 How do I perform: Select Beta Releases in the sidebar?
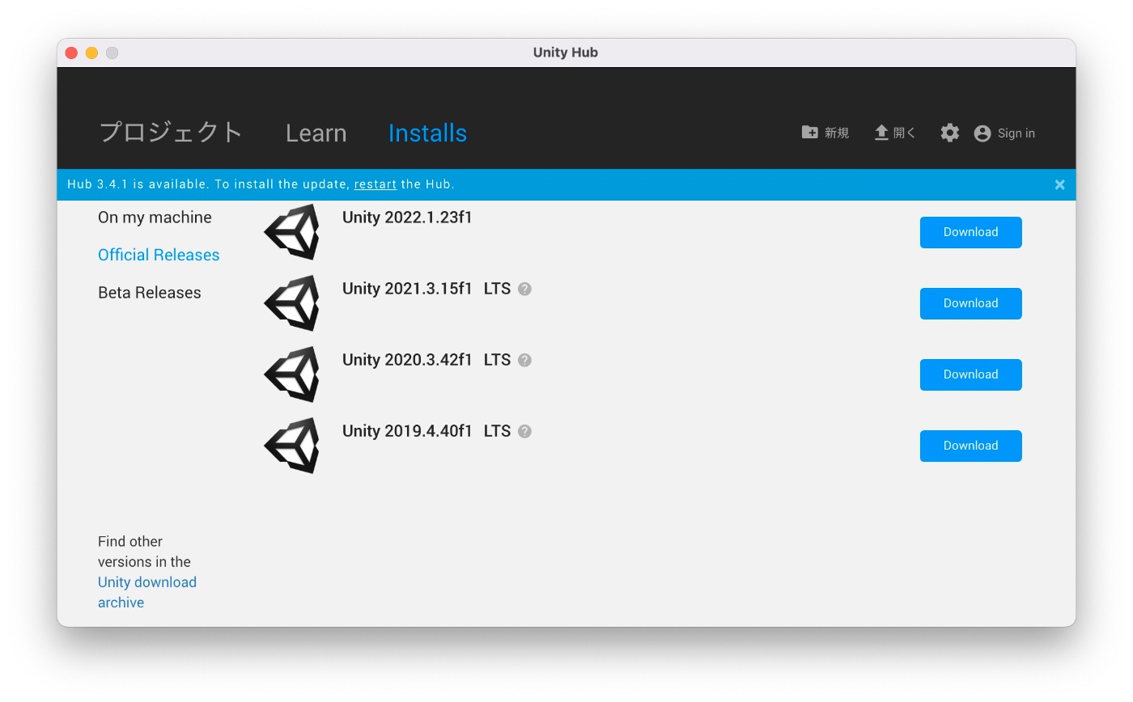click(150, 293)
